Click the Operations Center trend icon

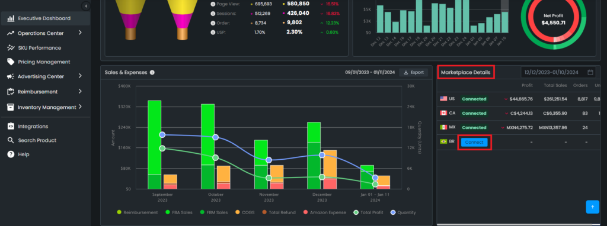(x=11, y=33)
